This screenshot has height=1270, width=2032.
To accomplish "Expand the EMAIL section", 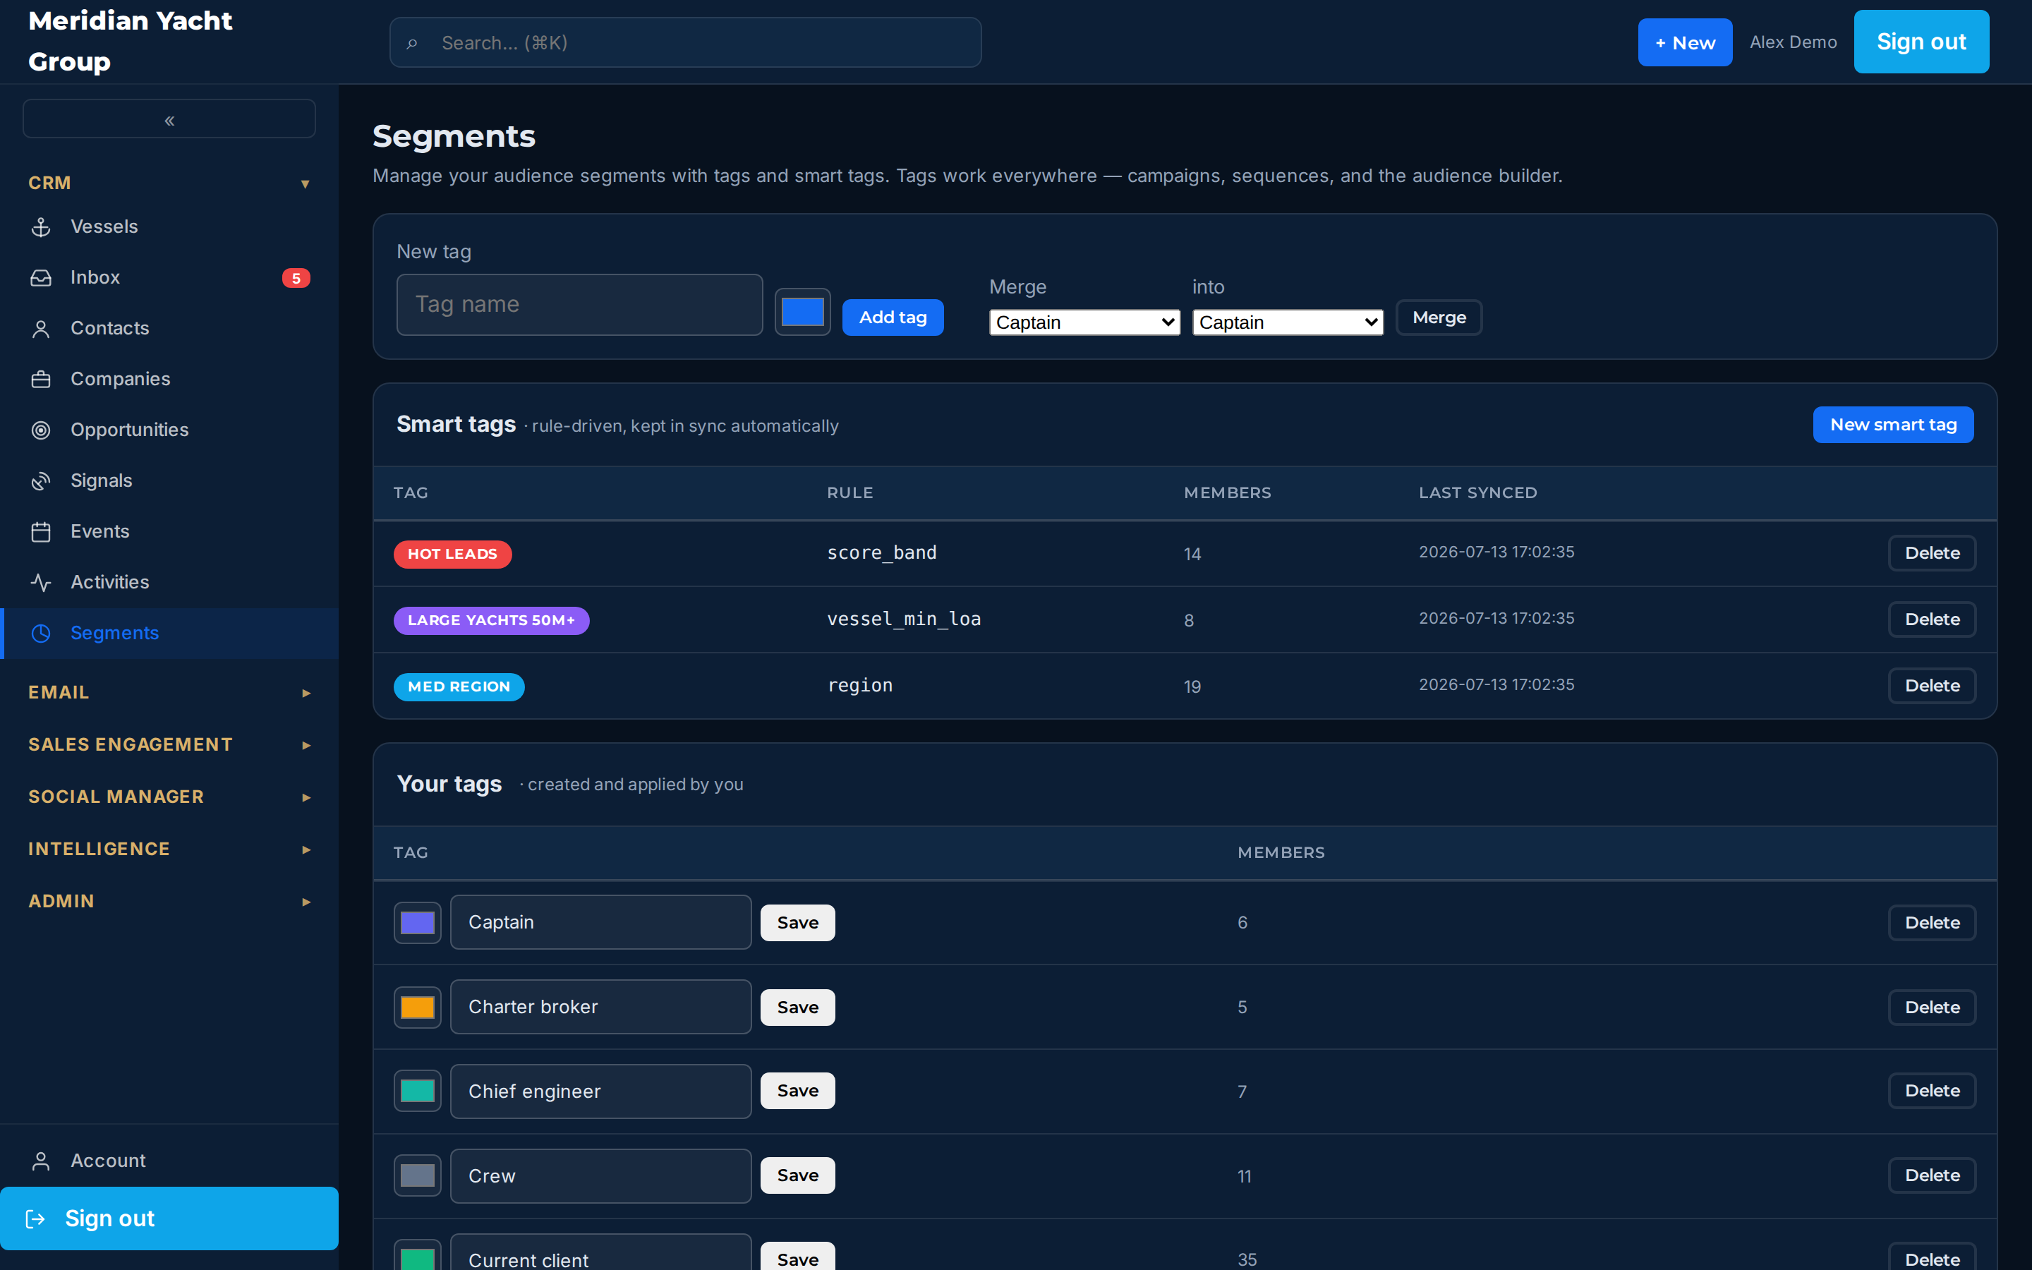I will tap(169, 693).
